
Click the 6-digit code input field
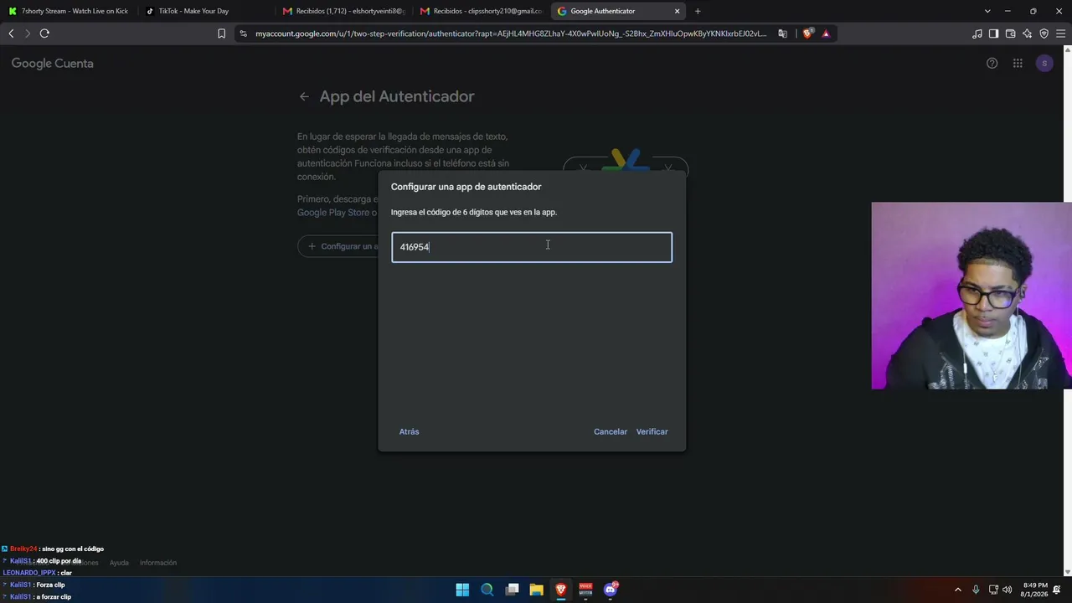[532, 247]
